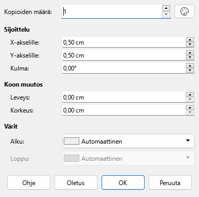Click the Leveys label
The height and width of the screenshot is (197, 199).
(x=20, y=97)
